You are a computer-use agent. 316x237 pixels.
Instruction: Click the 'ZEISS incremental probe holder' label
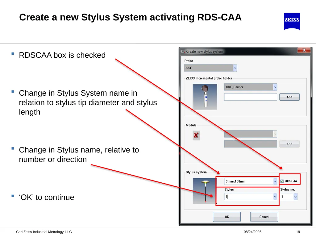209,78
